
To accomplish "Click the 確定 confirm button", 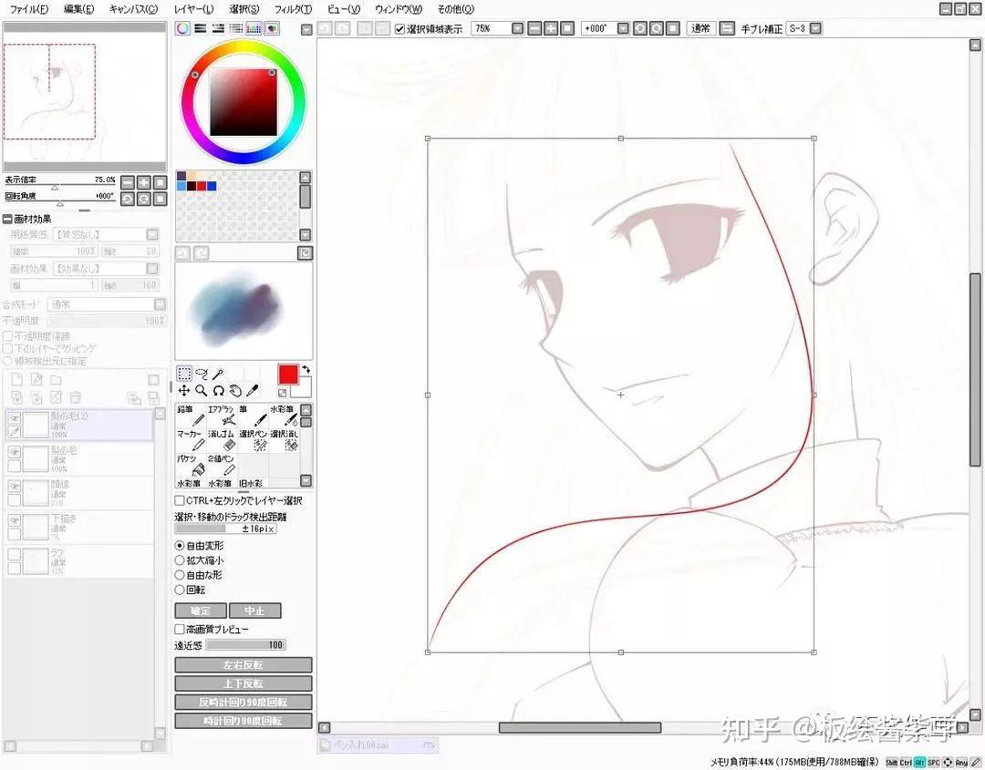I will click(201, 611).
